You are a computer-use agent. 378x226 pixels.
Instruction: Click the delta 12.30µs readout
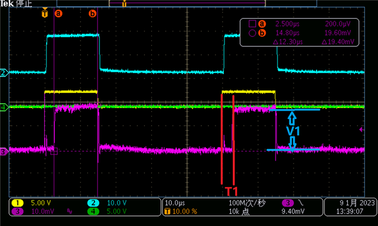pyautogui.click(x=288, y=42)
